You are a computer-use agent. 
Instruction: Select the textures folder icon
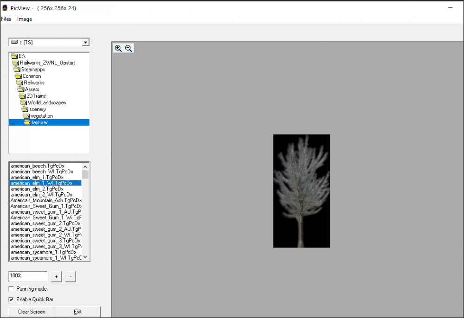click(x=27, y=122)
